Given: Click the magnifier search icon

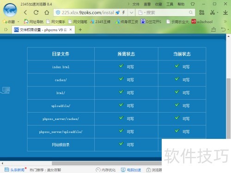Looking at the screenshot, I should pyautogui.click(x=191, y=12).
